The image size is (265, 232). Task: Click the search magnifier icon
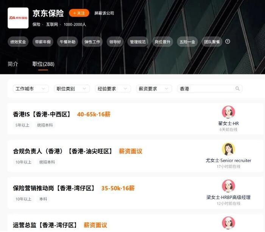coord(237,88)
